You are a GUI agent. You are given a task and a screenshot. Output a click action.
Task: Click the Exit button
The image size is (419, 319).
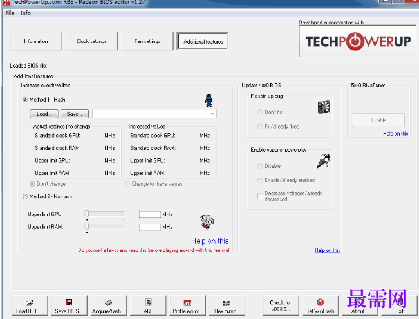tap(399, 305)
